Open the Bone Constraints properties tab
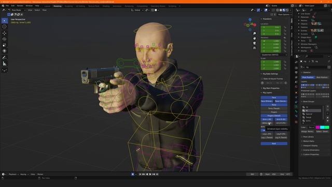 [296, 116]
